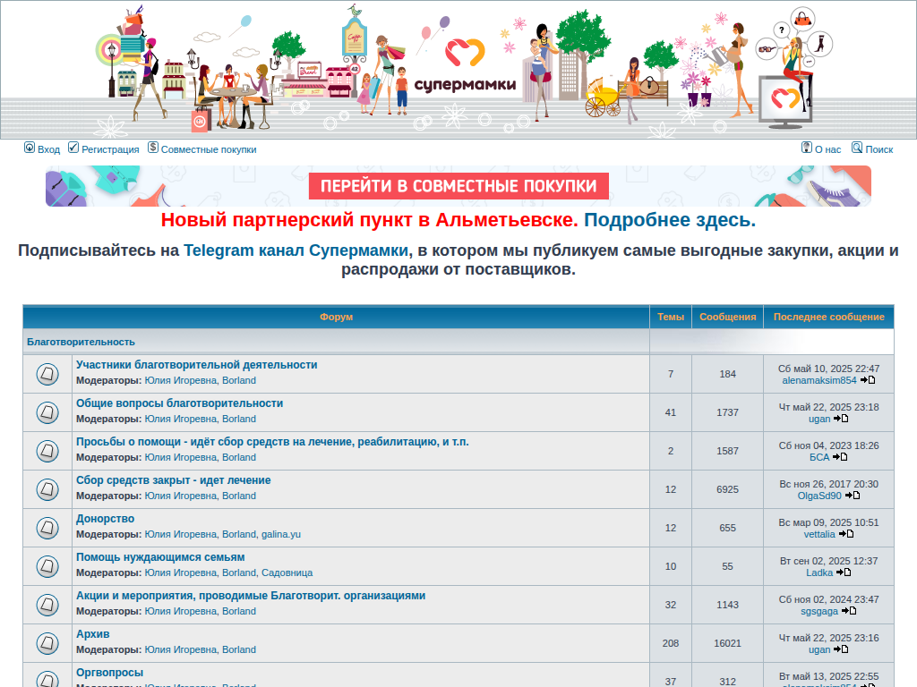Viewport: 917px width, 687px height.
Task: Click the Совместные покупки dollar icon
Action: pyautogui.click(x=153, y=148)
